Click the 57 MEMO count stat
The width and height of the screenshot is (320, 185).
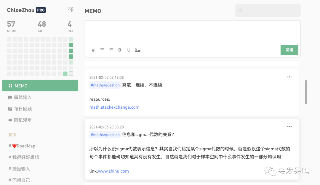[x=12, y=27]
